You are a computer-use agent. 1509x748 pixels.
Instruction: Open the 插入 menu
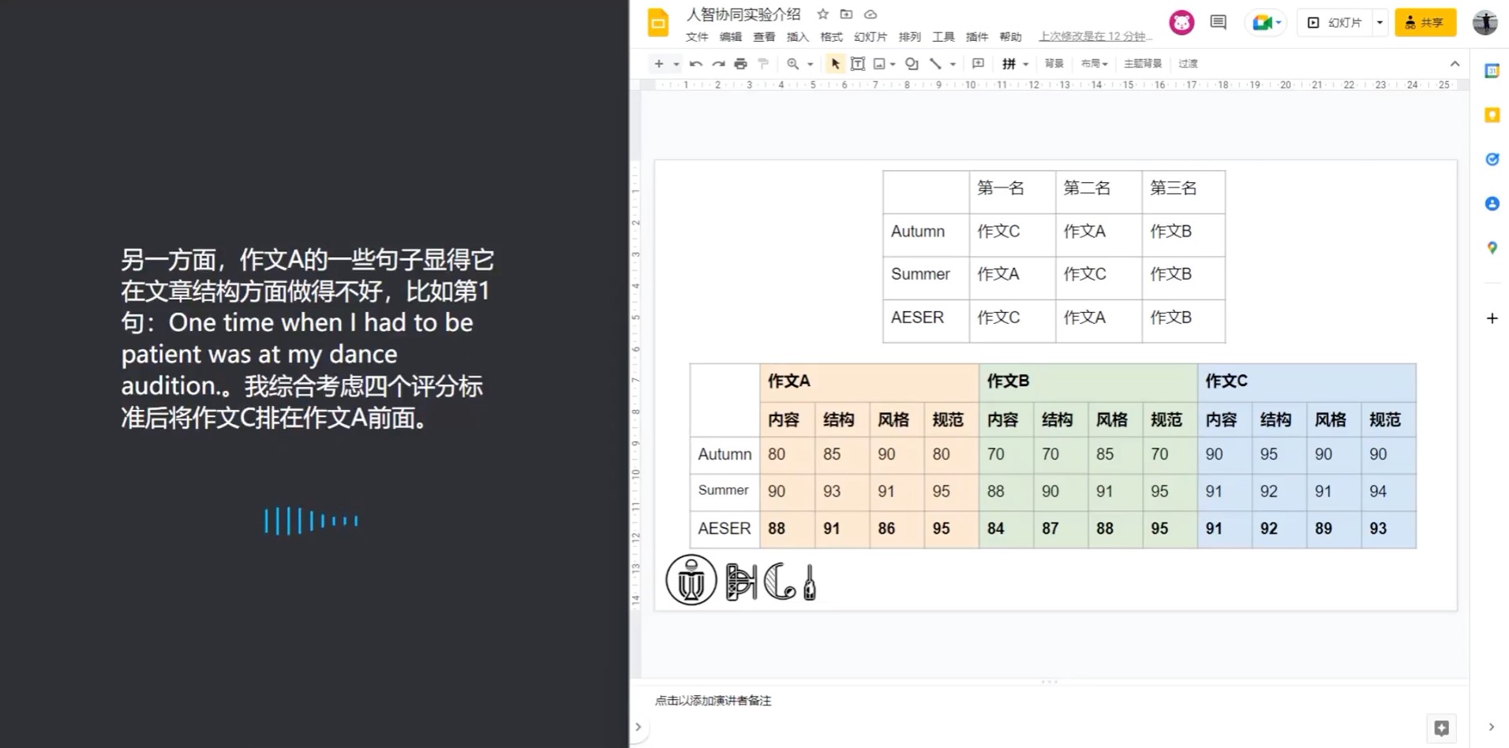[797, 36]
